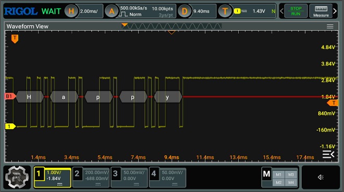Tap the 2.00ms/ horizontal scale value
The height and width of the screenshot is (192, 344).
click(x=89, y=11)
